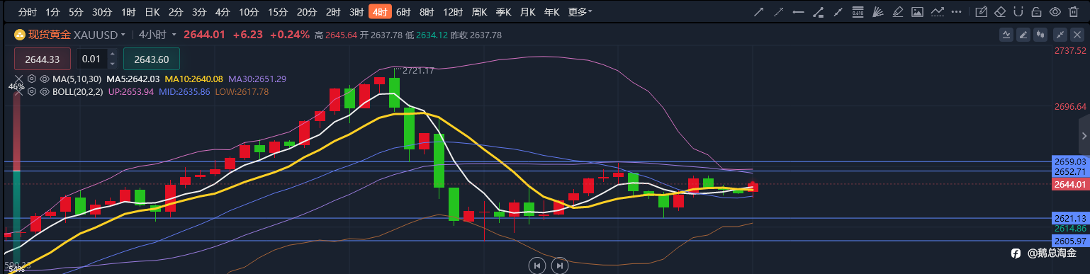Select the arrow line drawing tool

click(x=759, y=12)
